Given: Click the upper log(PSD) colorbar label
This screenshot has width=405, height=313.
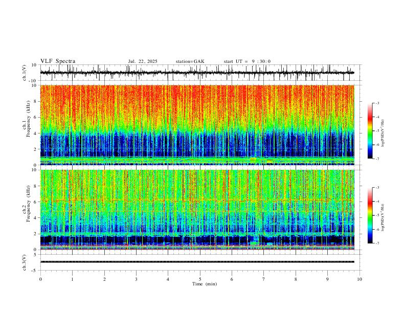Looking at the screenshot, I should click(x=383, y=133).
